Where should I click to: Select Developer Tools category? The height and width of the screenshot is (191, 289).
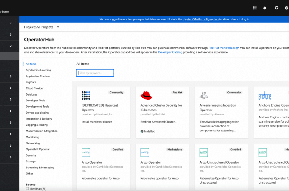coord(36,100)
